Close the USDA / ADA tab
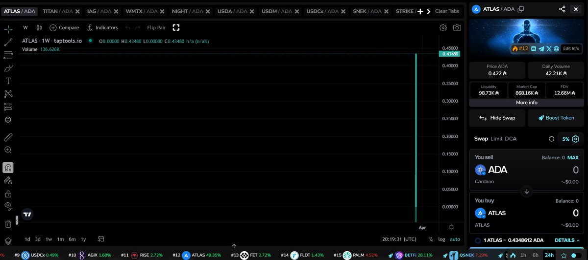Screen dimensions: 588x260 pyautogui.click(x=251, y=11)
